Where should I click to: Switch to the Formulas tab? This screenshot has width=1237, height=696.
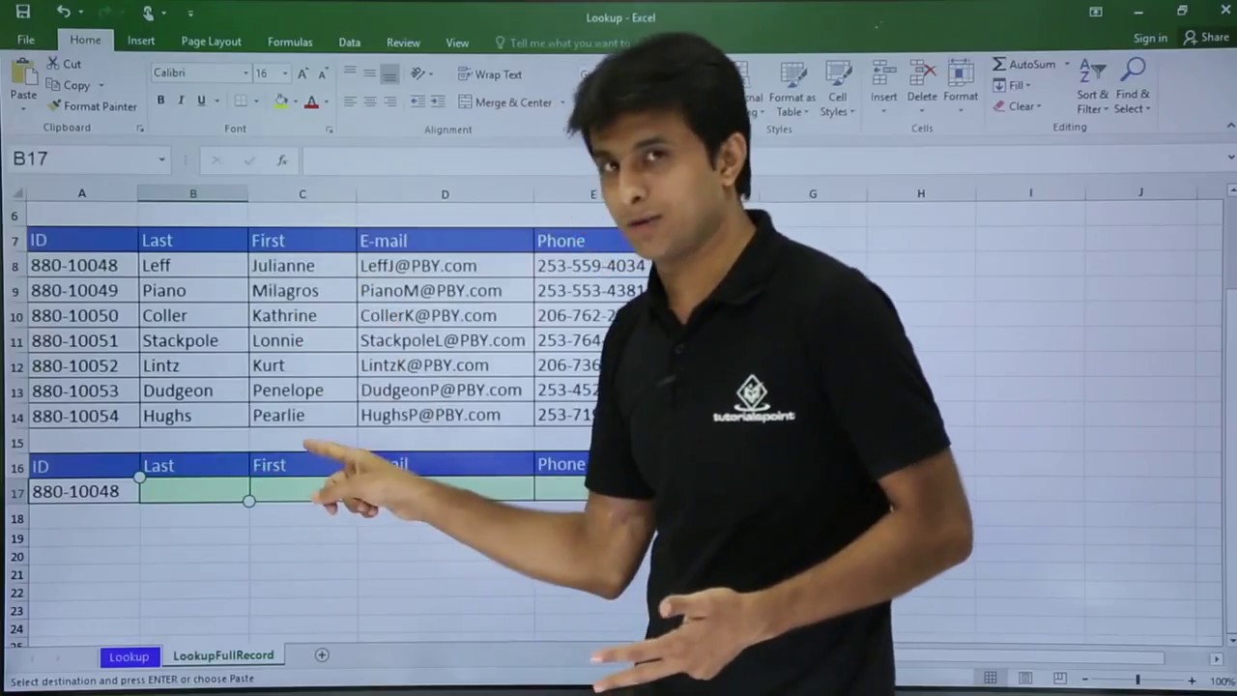coord(290,42)
